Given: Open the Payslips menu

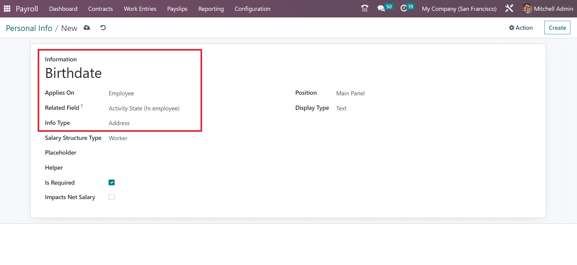Looking at the screenshot, I should (x=177, y=9).
